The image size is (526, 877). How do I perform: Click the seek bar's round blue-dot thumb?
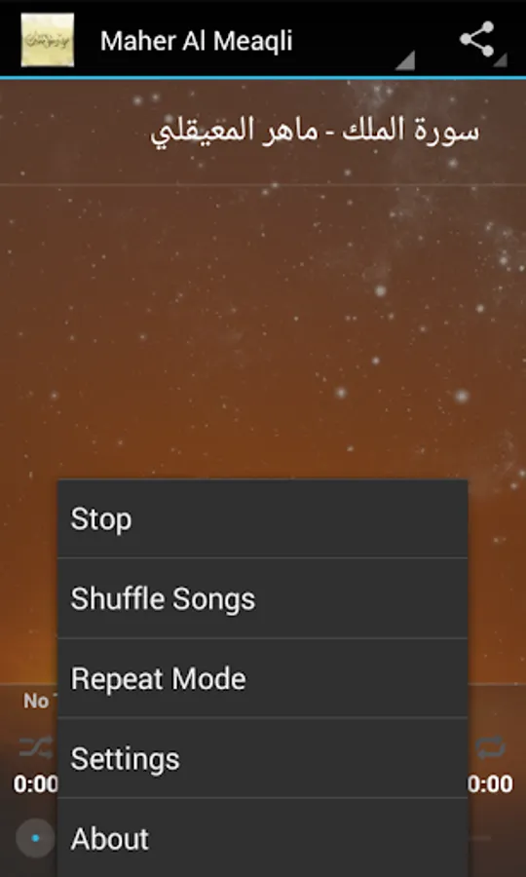35,838
